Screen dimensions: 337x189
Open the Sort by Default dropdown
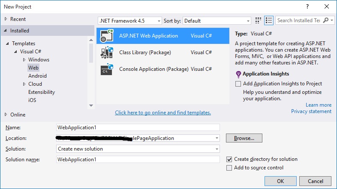click(x=217, y=21)
